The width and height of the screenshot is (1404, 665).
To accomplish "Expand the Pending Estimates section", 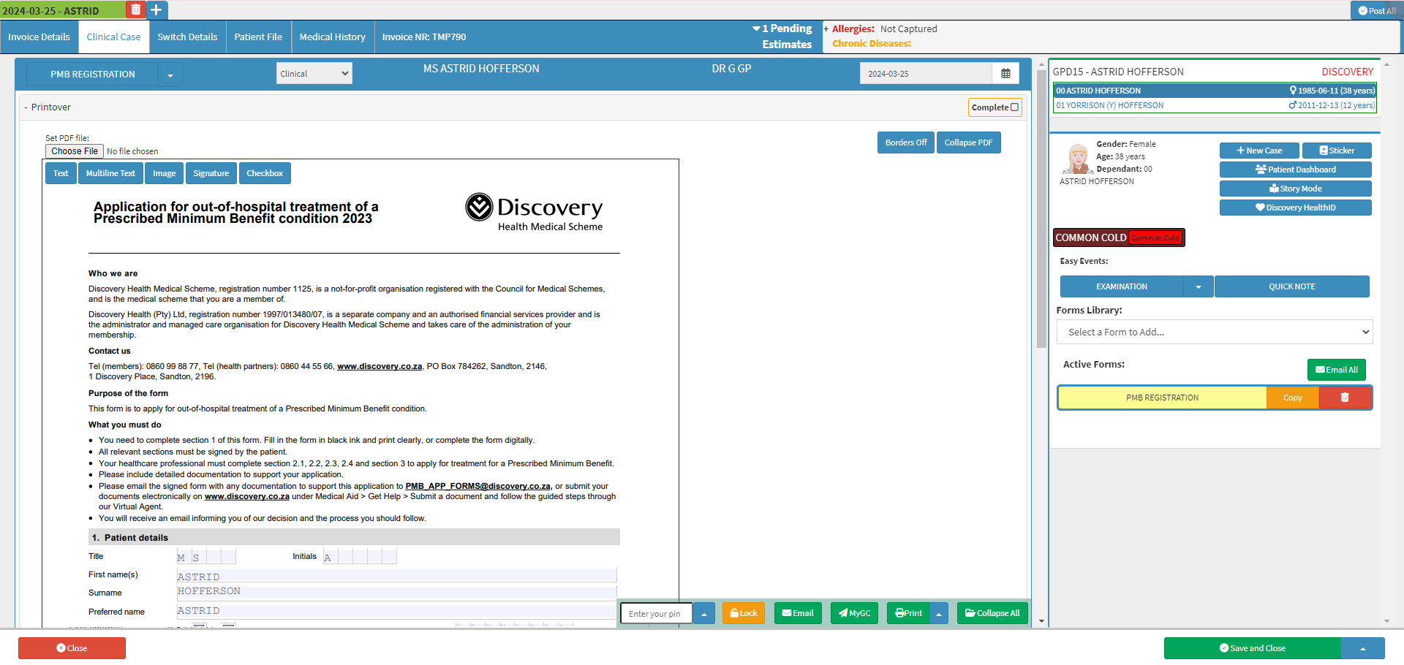I will [782, 37].
